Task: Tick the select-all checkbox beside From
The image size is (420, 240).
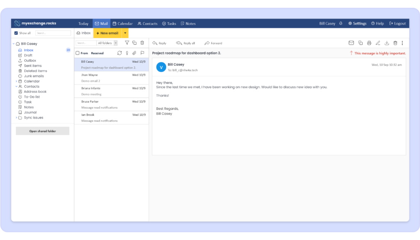Action: 78,53
